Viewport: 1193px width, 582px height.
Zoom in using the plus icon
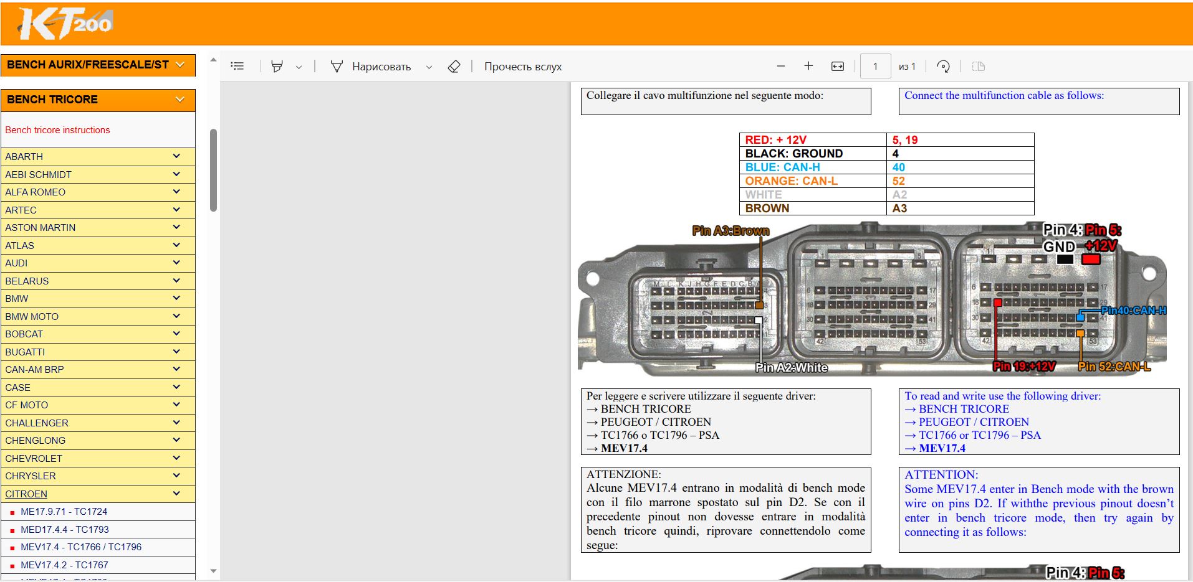click(808, 66)
